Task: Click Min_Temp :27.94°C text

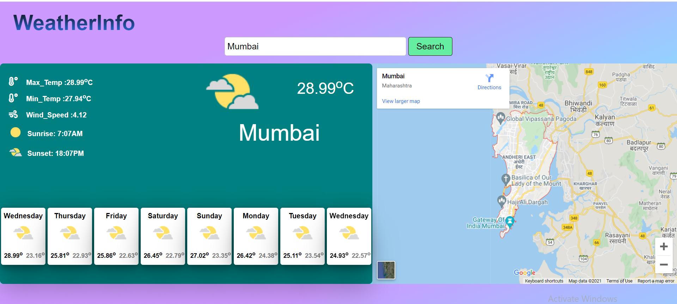Action: tap(59, 98)
